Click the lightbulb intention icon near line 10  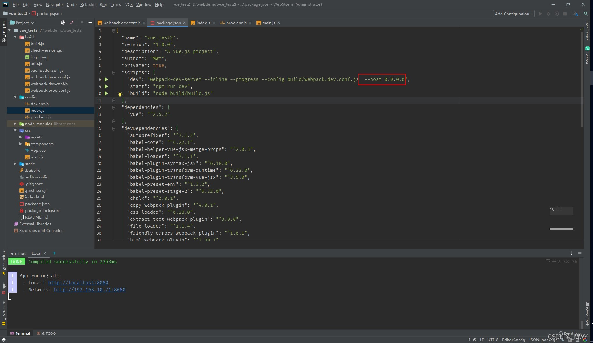pyautogui.click(x=120, y=94)
